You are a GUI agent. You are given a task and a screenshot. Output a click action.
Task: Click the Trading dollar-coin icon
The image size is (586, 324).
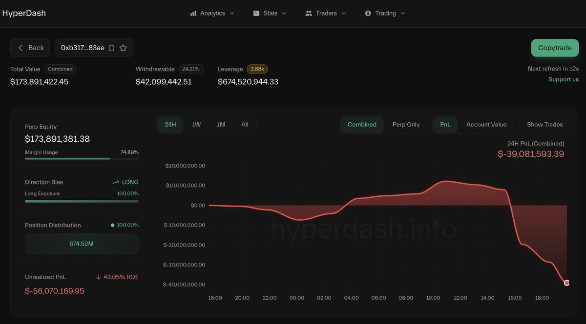click(368, 13)
